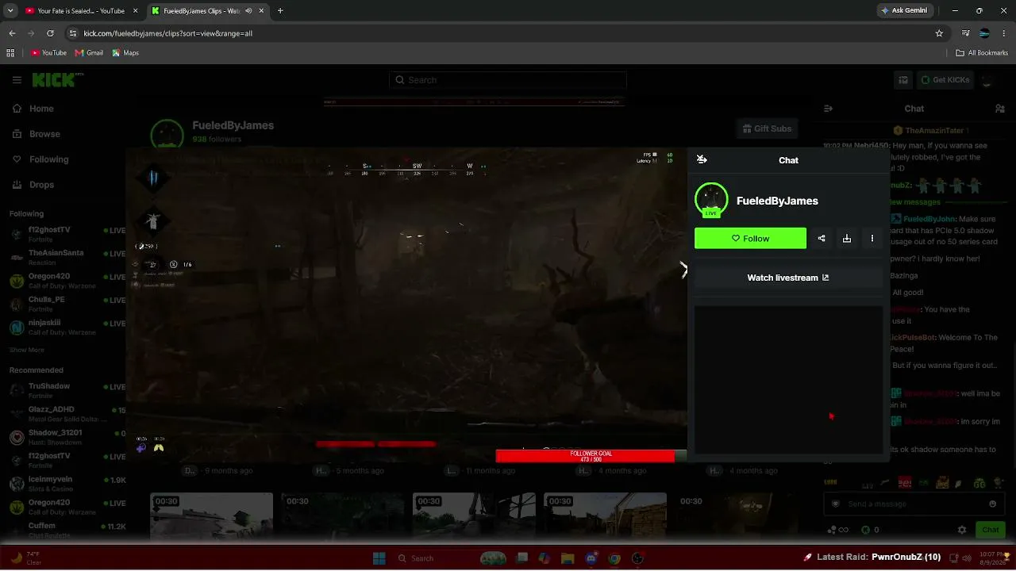Open the Chrome apps grid in bookmarks bar
Image resolution: width=1016 pixels, height=571 pixels.
(10, 53)
